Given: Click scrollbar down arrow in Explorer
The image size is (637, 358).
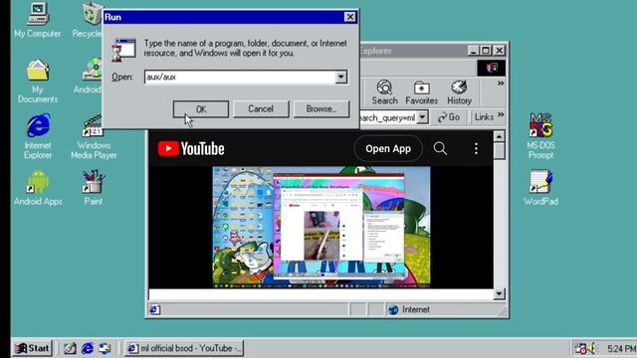Looking at the screenshot, I should pyautogui.click(x=500, y=293).
